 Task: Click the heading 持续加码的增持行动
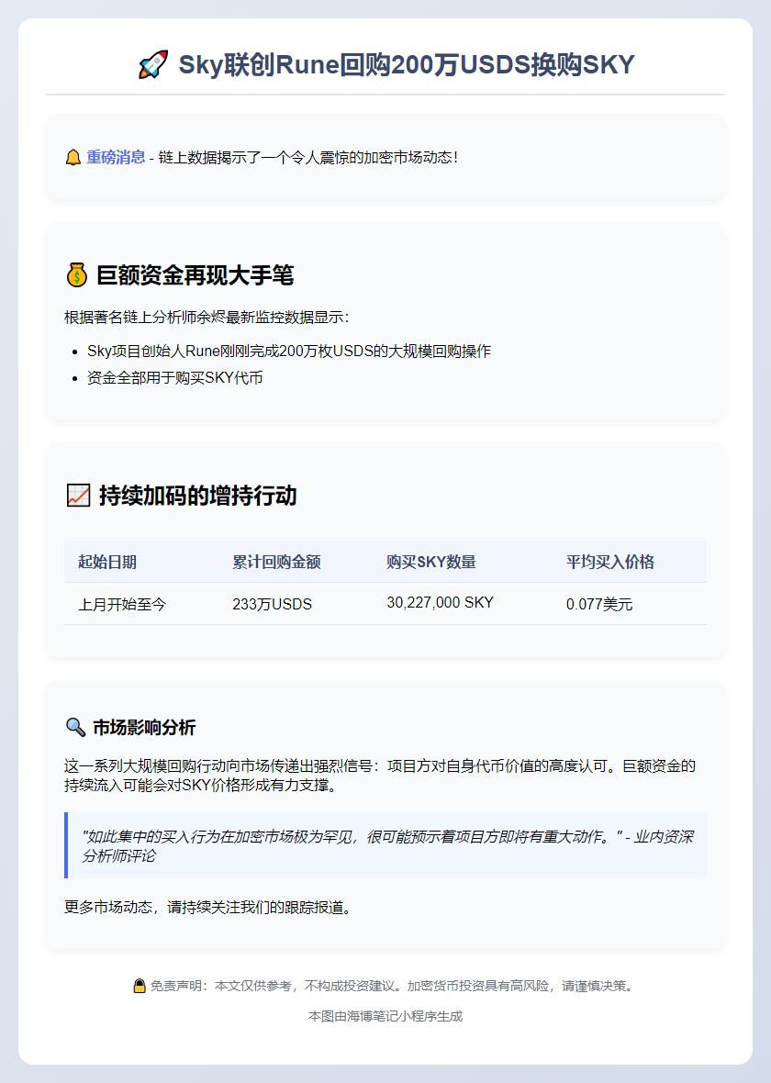197,496
